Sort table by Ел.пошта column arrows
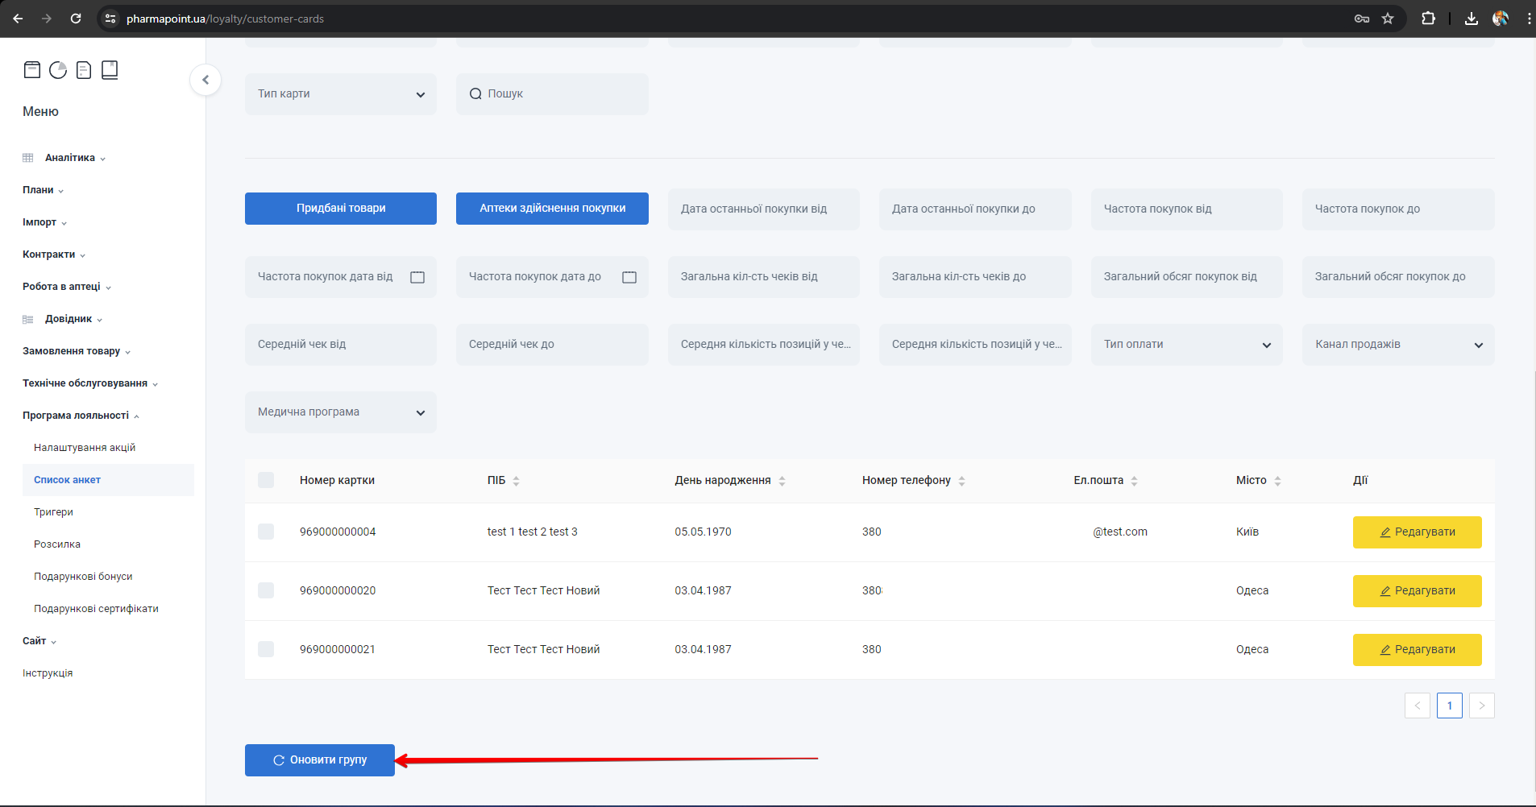 (x=1135, y=481)
